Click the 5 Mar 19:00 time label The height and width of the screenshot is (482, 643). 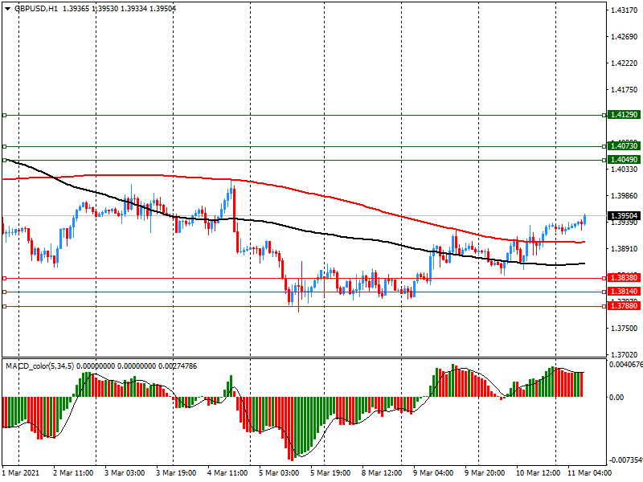[330, 472]
